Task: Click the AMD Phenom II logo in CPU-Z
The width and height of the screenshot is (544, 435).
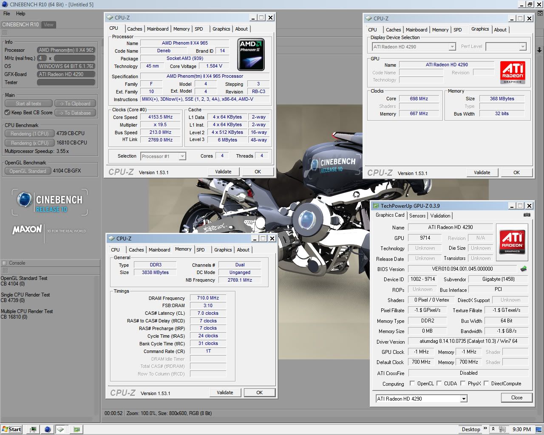Action: point(251,54)
